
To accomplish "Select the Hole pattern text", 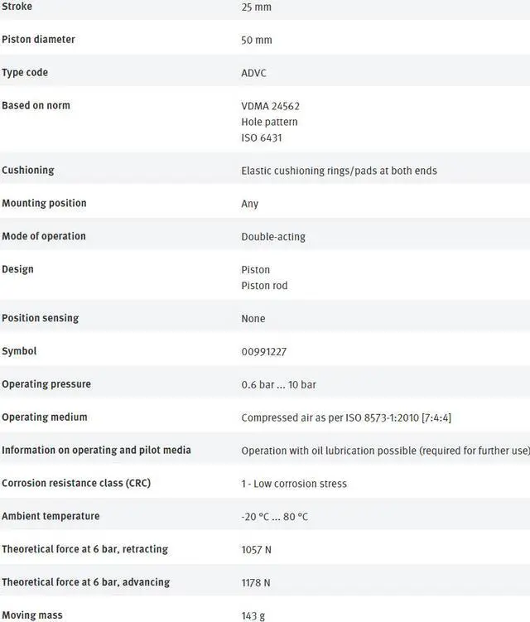I will (x=269, y=122).
